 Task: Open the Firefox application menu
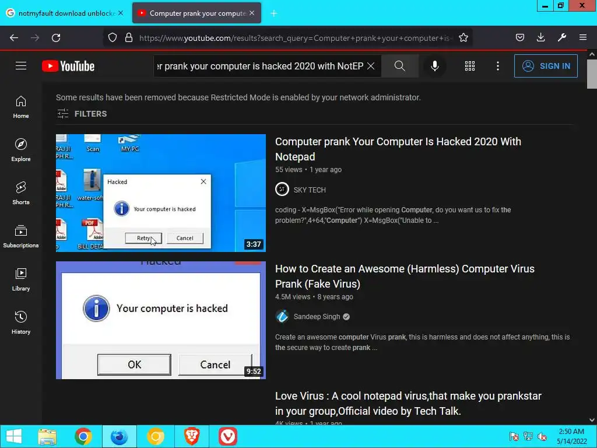pos(583,38)
